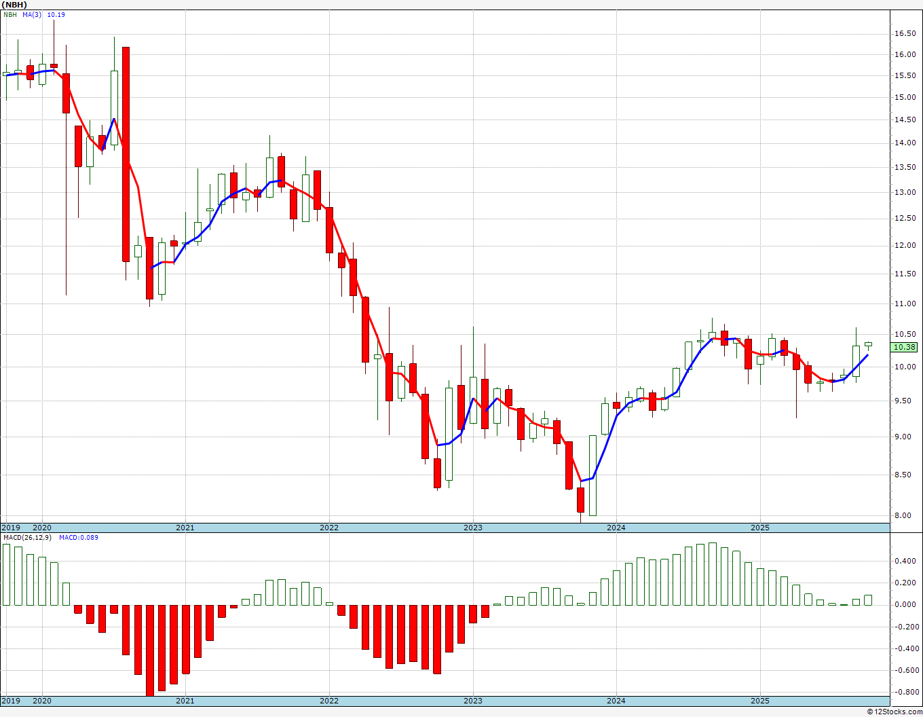Select the 16.50 price axis label
This screenshot has height=717, width=923.
(x=904, y=33)
